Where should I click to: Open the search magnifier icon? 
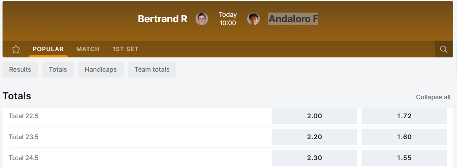click(444, 49)
